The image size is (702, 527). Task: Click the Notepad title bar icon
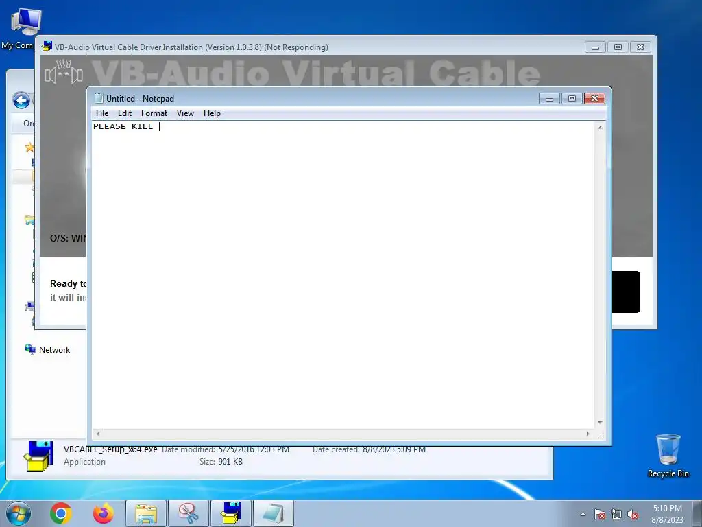click(x=99, y=99)
